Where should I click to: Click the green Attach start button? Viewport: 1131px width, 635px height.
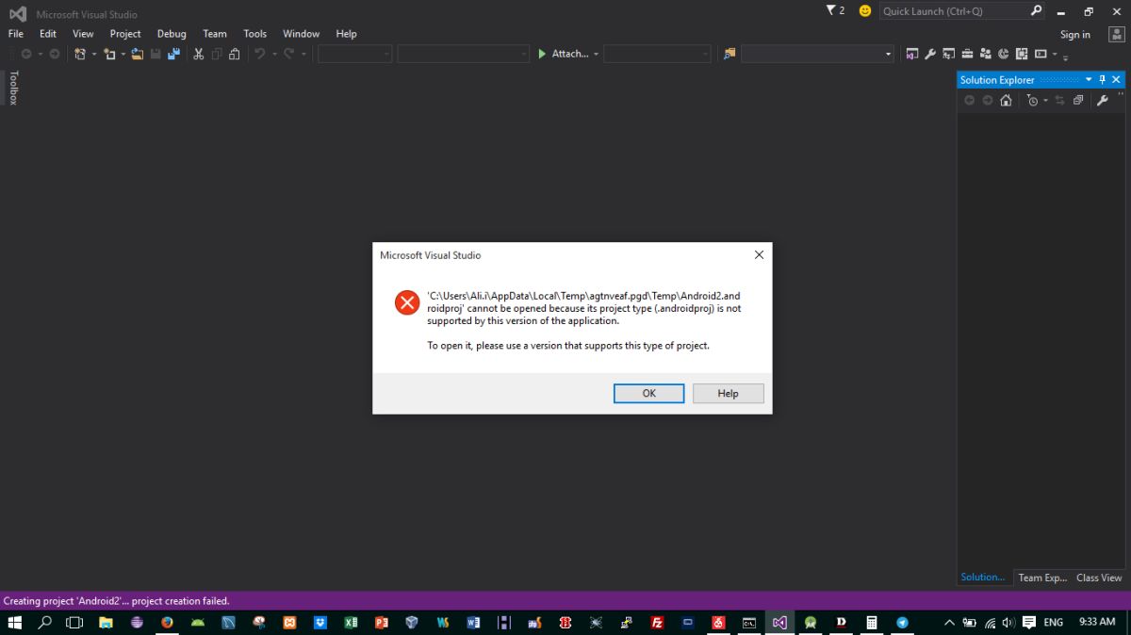tap(564, 54)
